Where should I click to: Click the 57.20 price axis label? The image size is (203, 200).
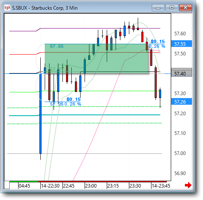click(x=180, y=114)
